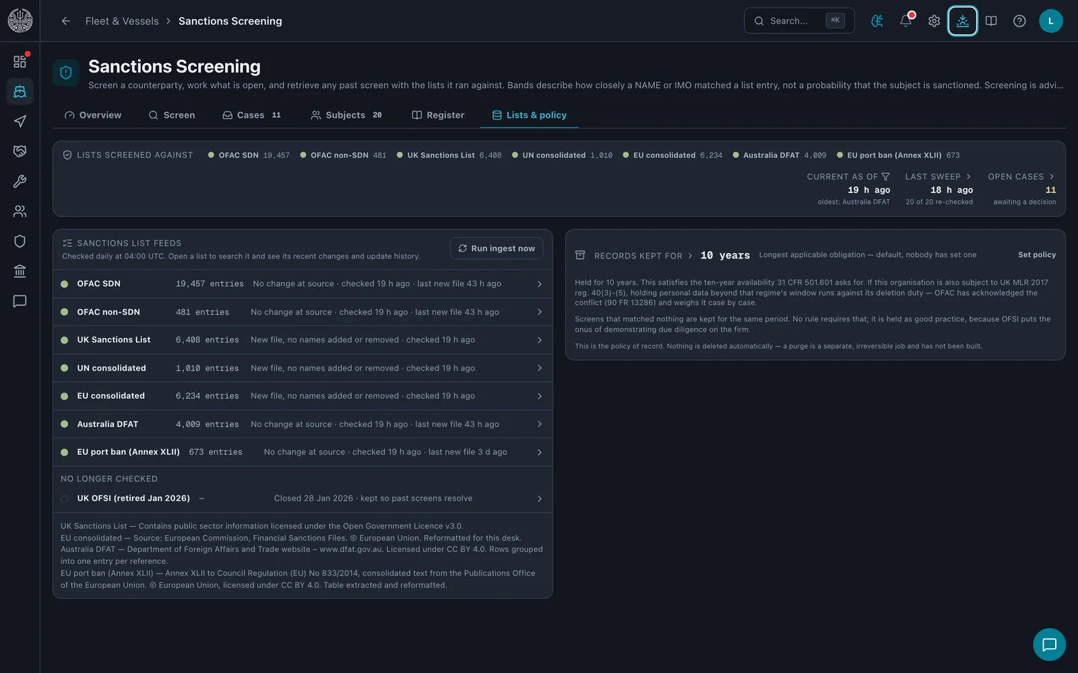Select the vessel icon in sidebar
The height and width of the screenshot is (673, 1078).
(x=20, y=92)
